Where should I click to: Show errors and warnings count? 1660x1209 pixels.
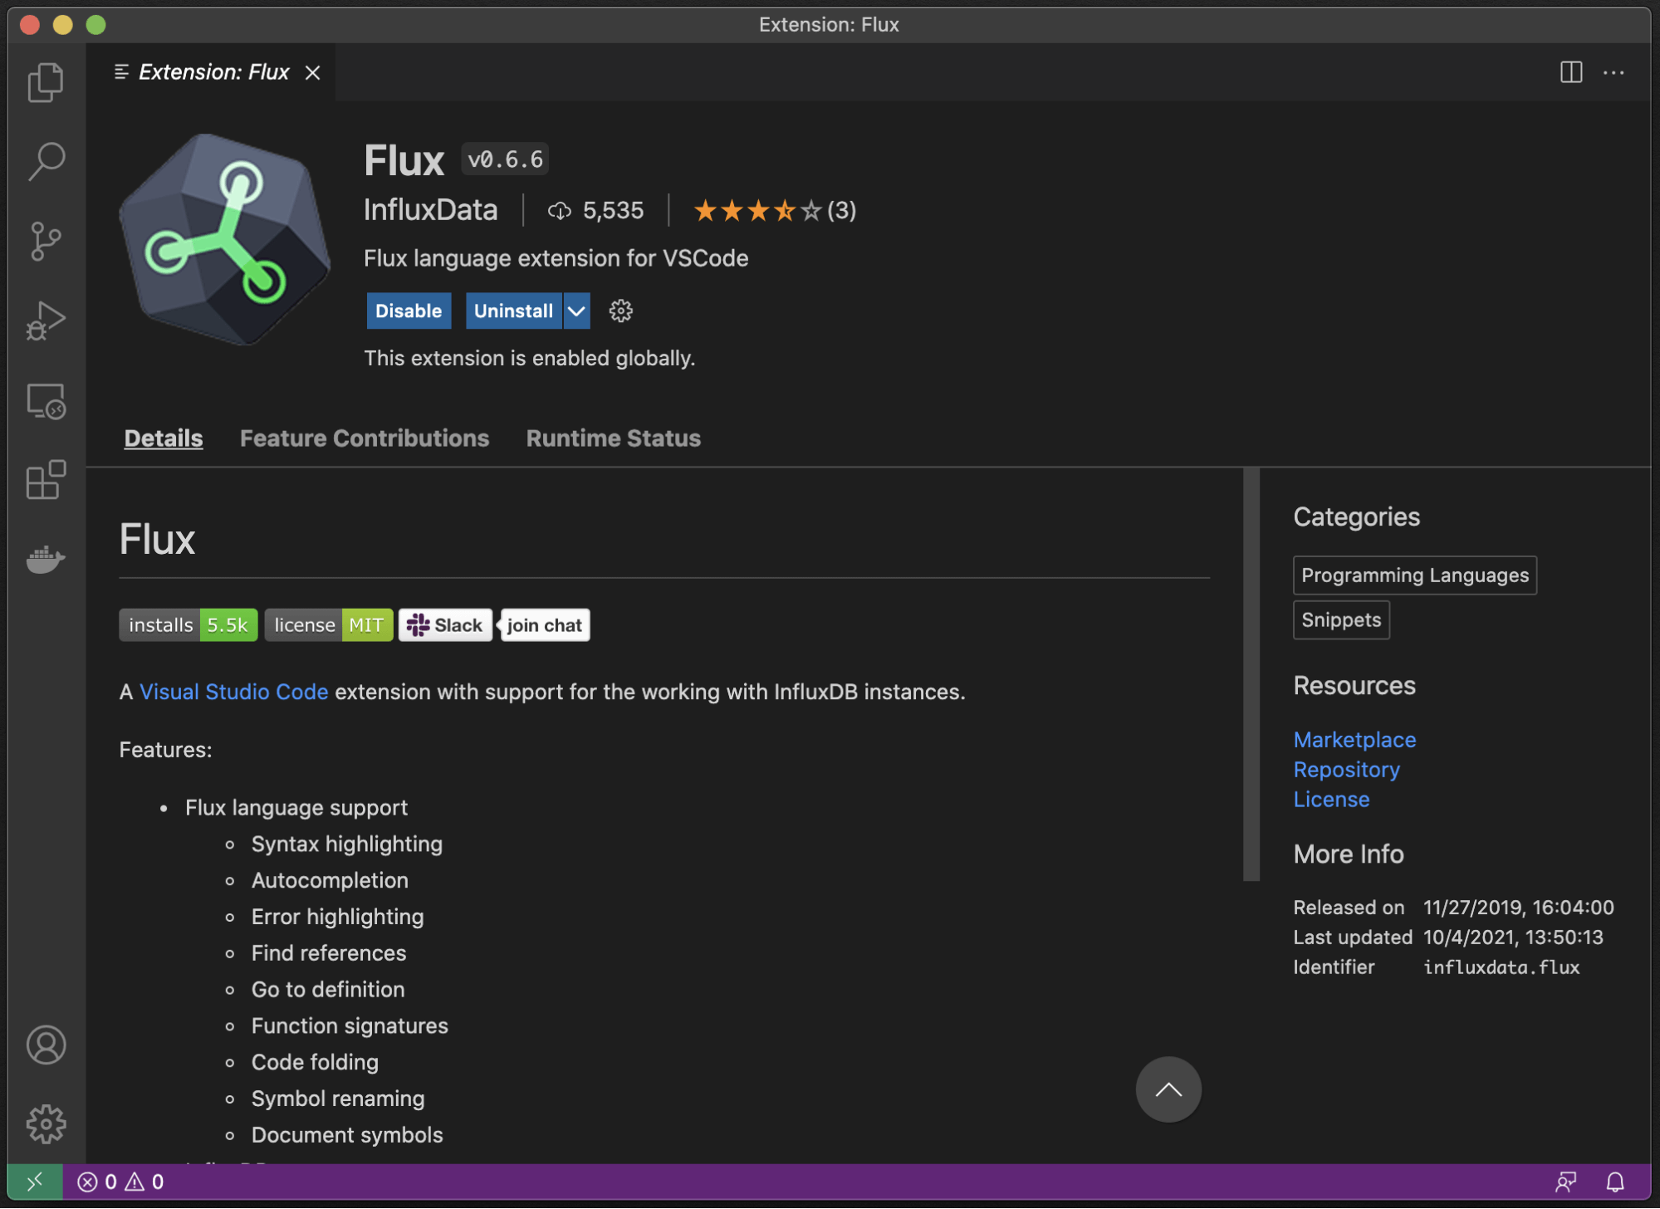tap(120, 1182)
